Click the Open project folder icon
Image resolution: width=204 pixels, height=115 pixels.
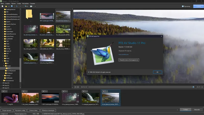pyautogui.click(x=6, y=6)
